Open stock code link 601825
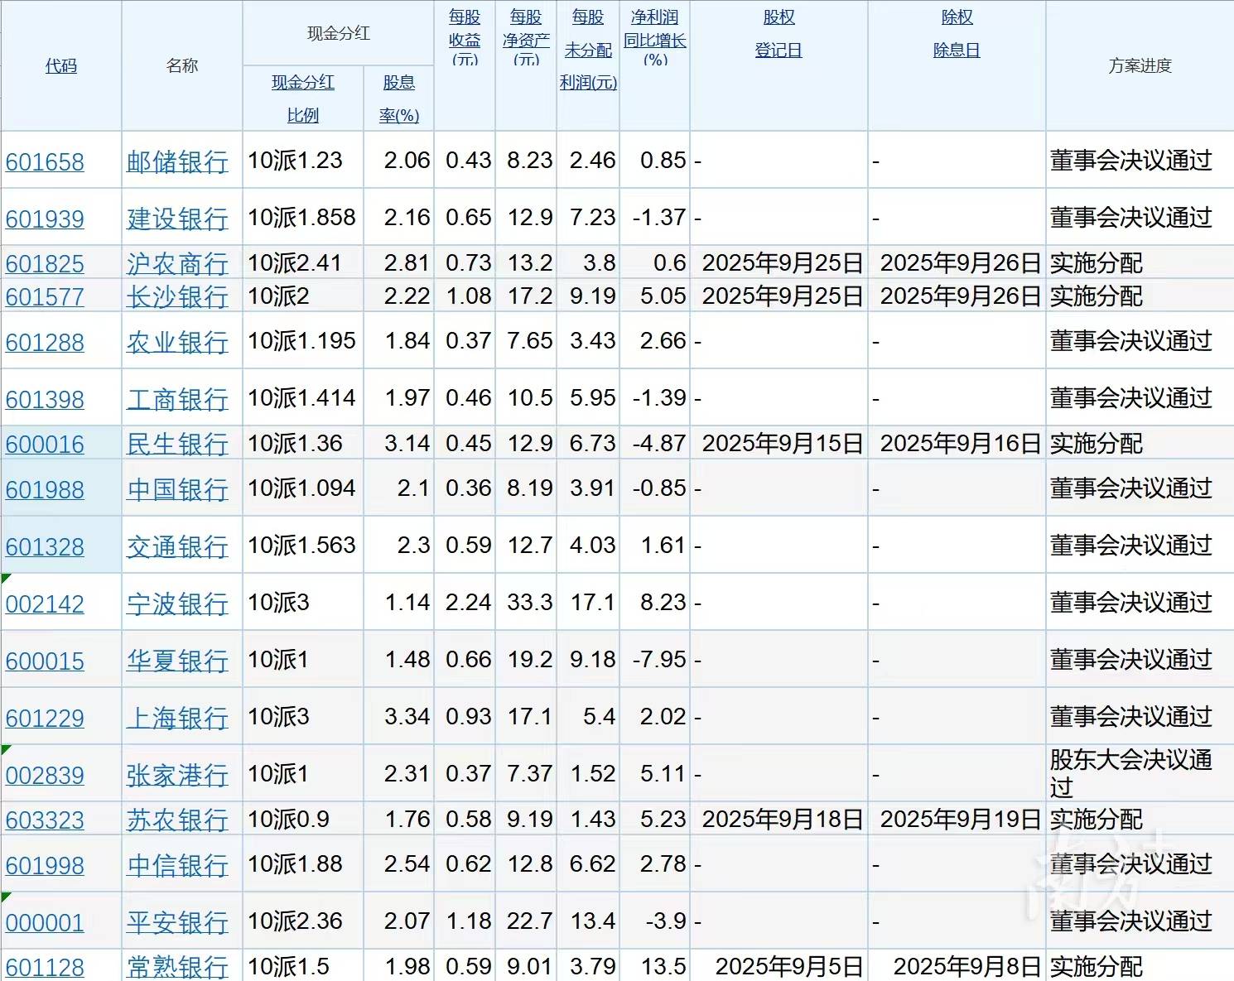Viewport: 1234px width, 981px height. tap(45, 263)
